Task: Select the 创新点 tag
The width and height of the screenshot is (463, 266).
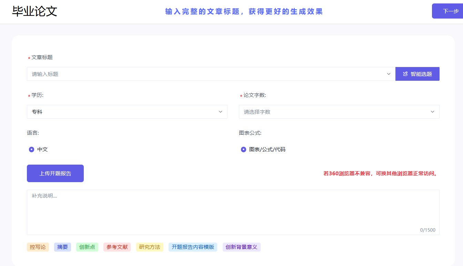Action: click(87, 247)
